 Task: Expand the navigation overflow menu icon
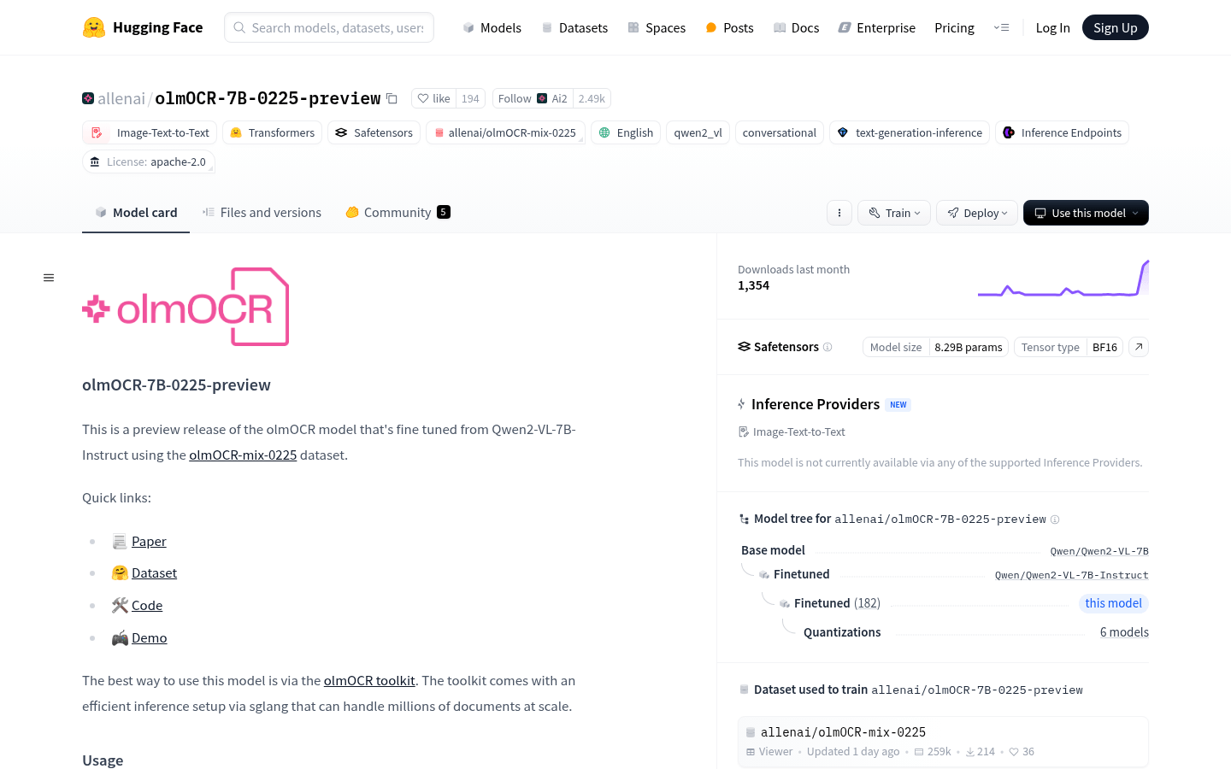point(1001,27)
